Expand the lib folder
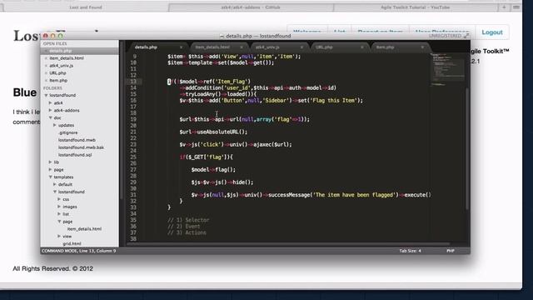The image size is (533, 300). [50, 162]
